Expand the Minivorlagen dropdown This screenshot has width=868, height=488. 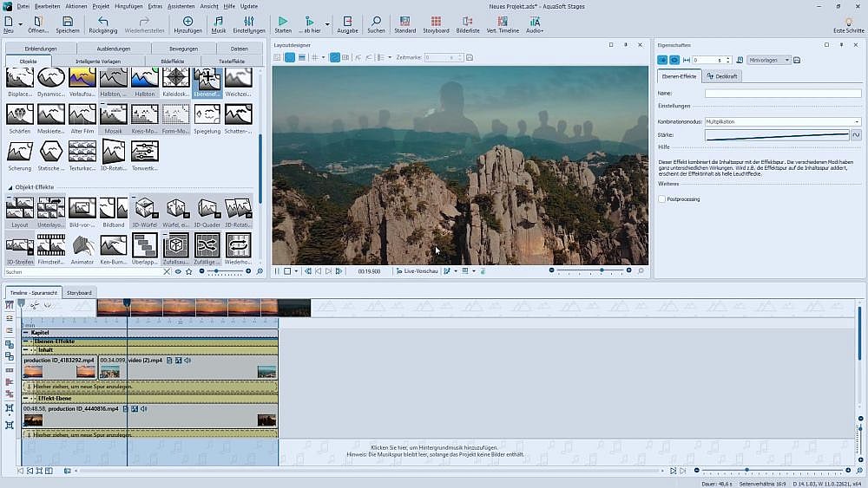(x=768, y=60)
